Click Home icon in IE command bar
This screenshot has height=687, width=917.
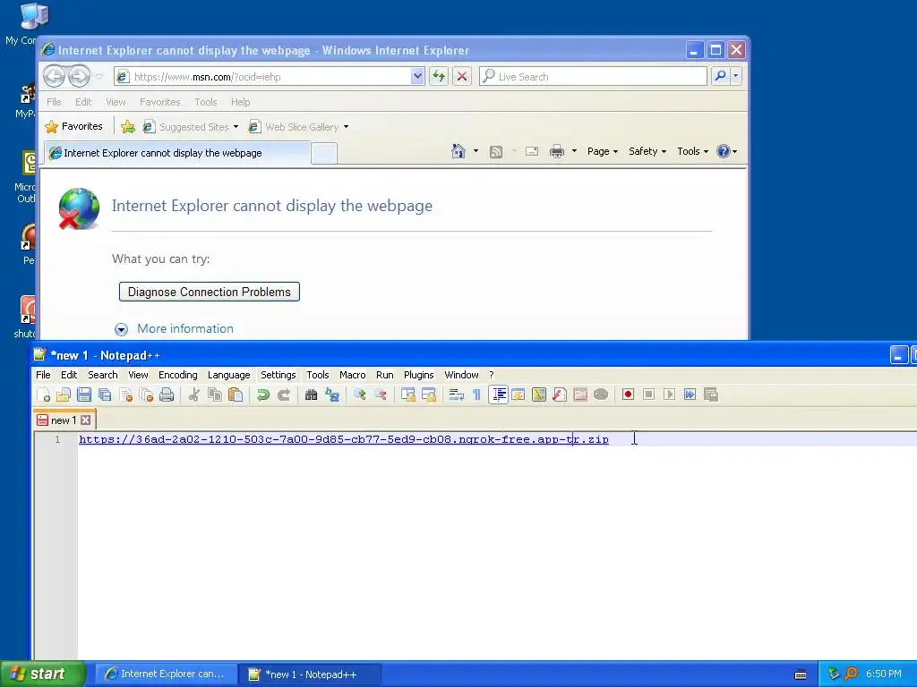[x=458, y=151]
